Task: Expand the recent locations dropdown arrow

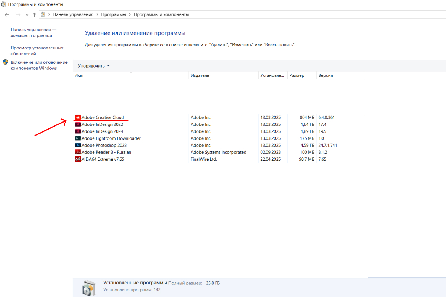Action: tap(27, 15)
